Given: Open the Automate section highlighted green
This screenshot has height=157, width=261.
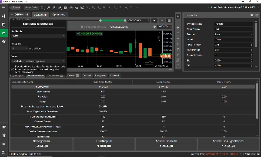Looking at the screenshot, I should coord(3,33).
